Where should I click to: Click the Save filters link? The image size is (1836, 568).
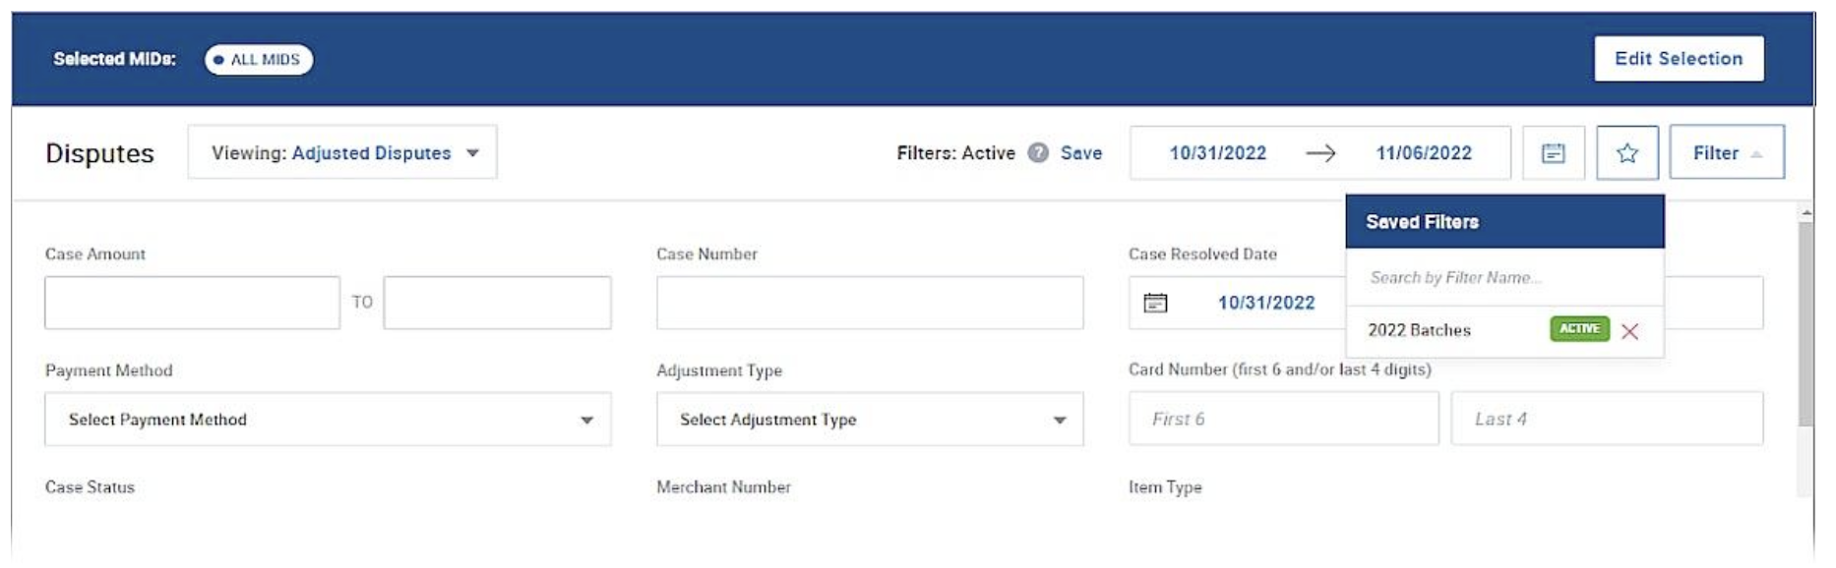1080,153
